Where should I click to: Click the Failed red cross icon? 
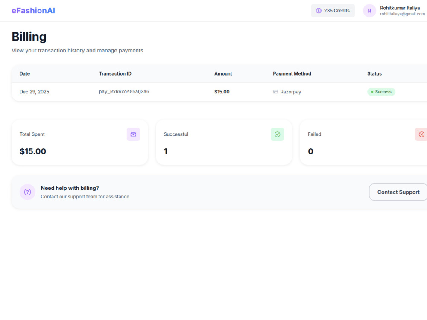[x=421, y=134]
